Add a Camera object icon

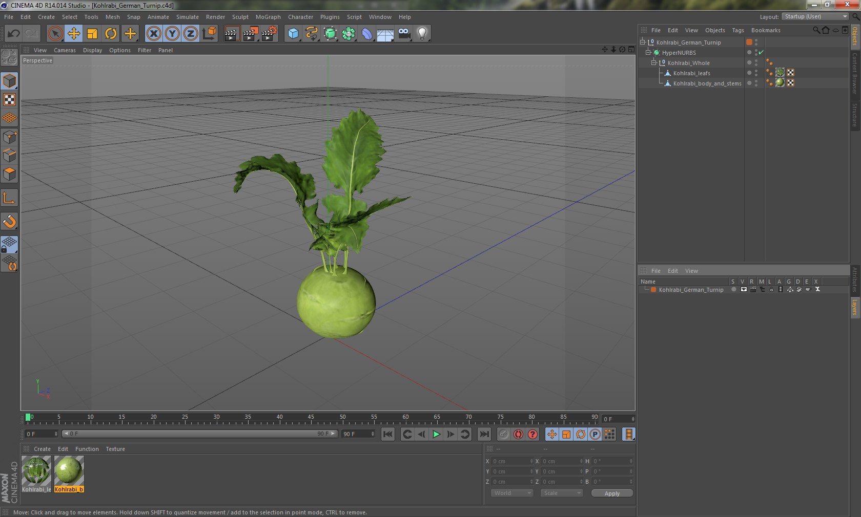coord(404,34)
